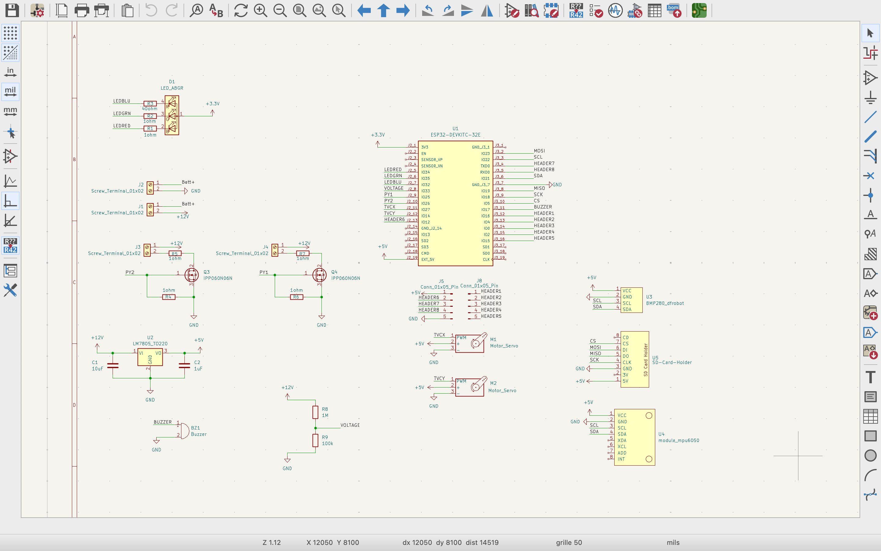The image size is (881, 551).
Task: Select the Add Wire tool
Action: [x=870, y=117]
